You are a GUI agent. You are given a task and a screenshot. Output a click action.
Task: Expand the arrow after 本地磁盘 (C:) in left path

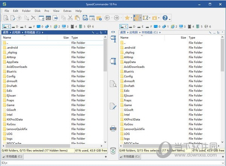(43, 32)
